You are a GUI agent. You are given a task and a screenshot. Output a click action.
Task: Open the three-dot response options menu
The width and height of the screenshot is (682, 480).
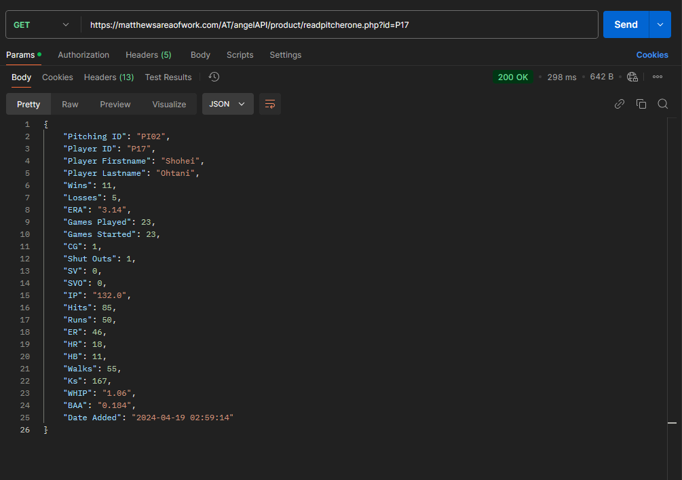[657, 77]
